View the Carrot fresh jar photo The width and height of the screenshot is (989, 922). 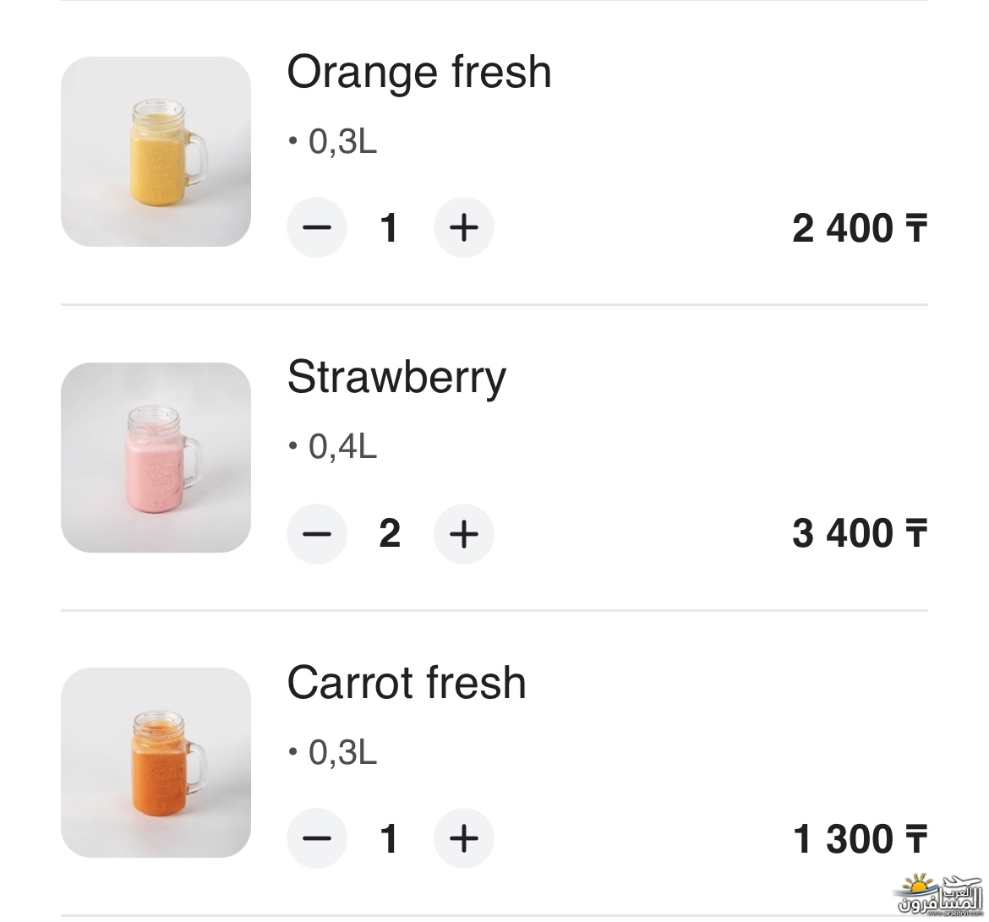tap(156, 762)
